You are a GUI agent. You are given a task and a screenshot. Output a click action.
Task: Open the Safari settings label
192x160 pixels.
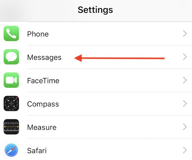click(37, 150)
